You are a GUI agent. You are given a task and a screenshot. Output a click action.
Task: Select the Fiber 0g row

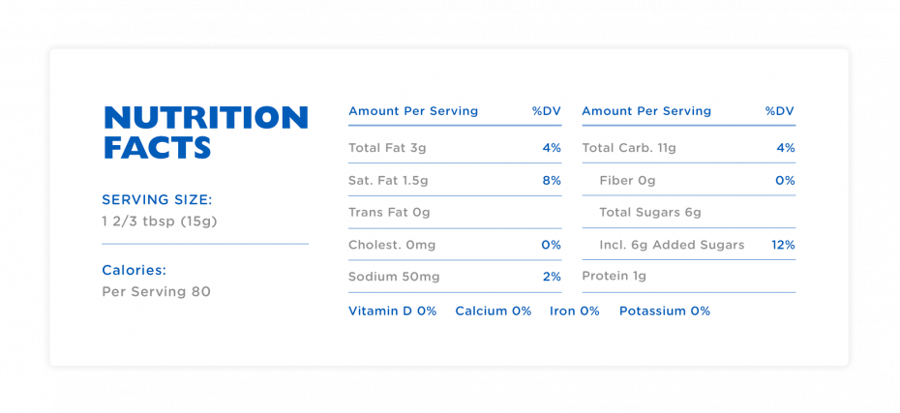[689, 181]
